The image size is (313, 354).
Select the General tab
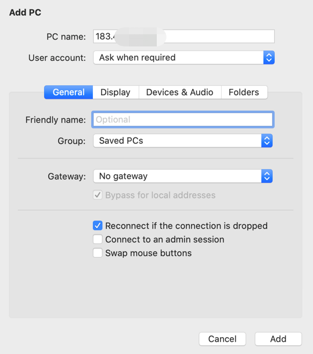(69, 92)
